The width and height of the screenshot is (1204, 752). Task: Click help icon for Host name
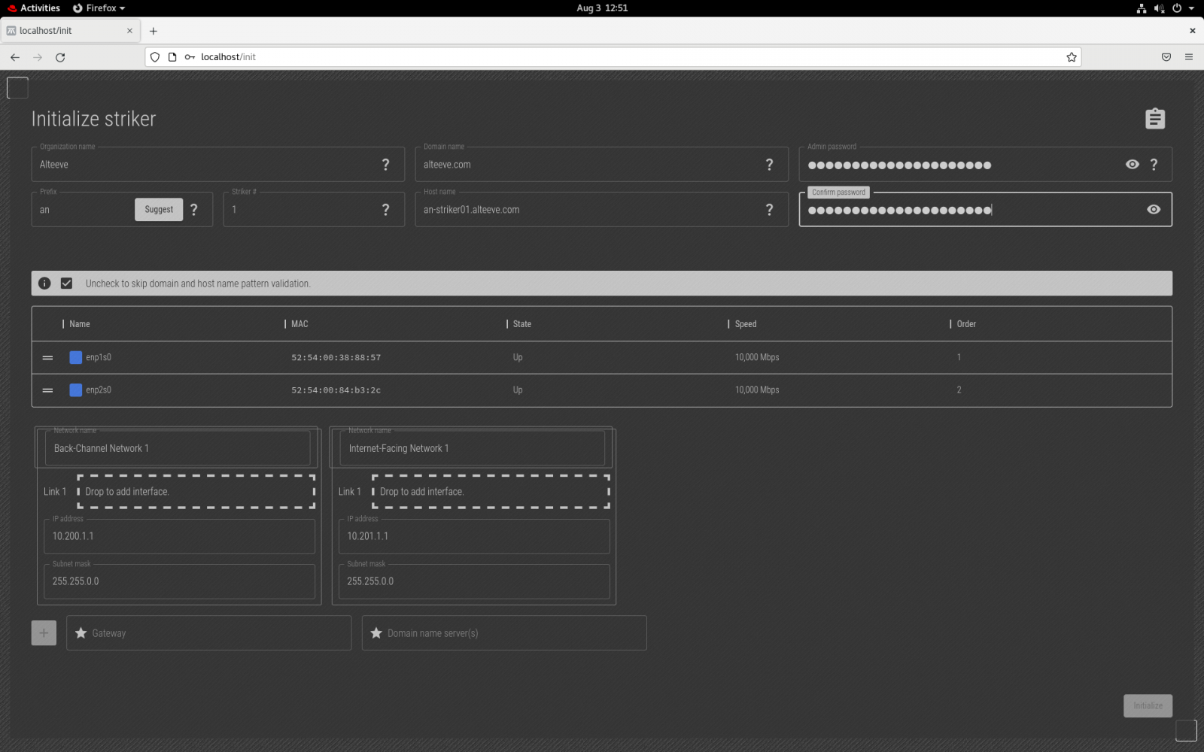769,210
